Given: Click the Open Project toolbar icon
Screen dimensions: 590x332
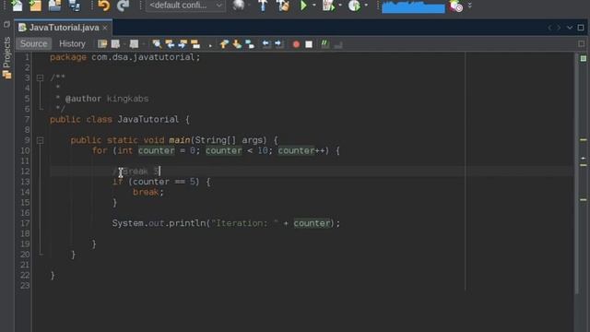Looking at the screenshot, I should click(x=54, y=6).
